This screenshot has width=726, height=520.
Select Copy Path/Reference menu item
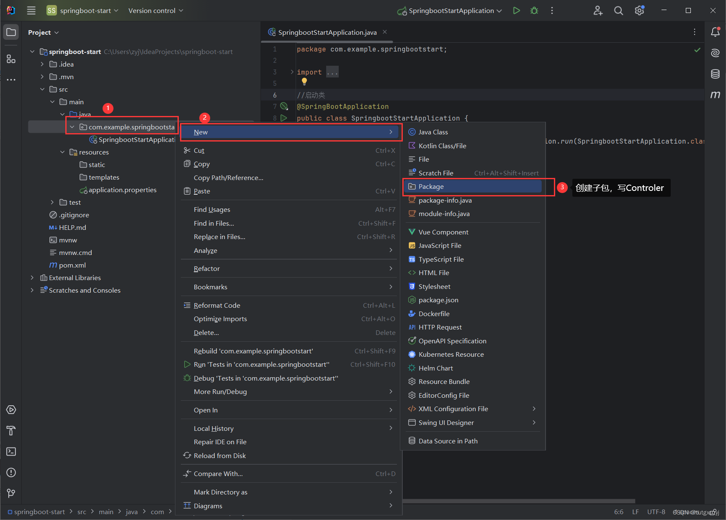tap(289, 178)
